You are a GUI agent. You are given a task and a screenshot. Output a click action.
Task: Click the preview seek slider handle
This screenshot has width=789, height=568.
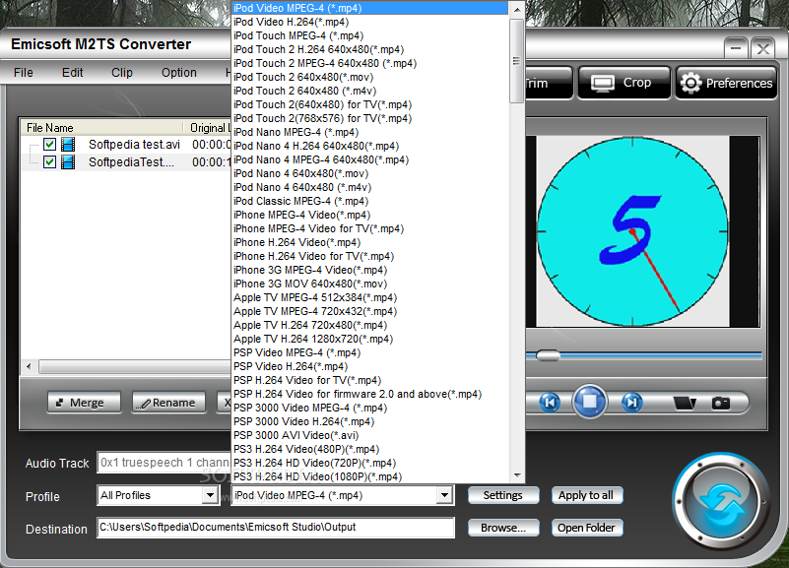tap(548, 355)
